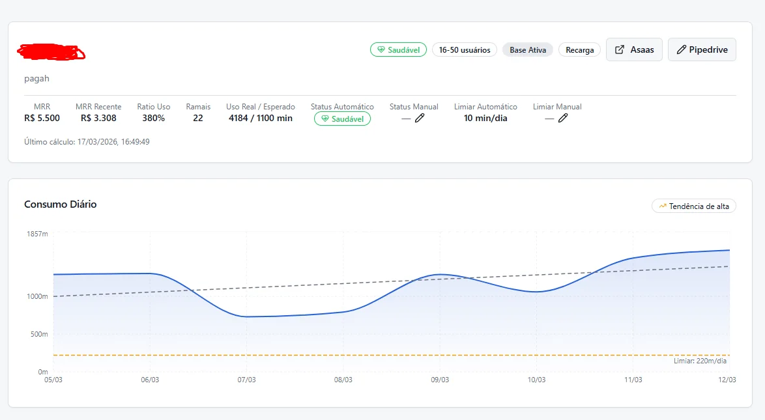The height and width of the screenshot is (420, 765).
Task: Edit Status Manual with pencil icon
Action: (420, 118)
